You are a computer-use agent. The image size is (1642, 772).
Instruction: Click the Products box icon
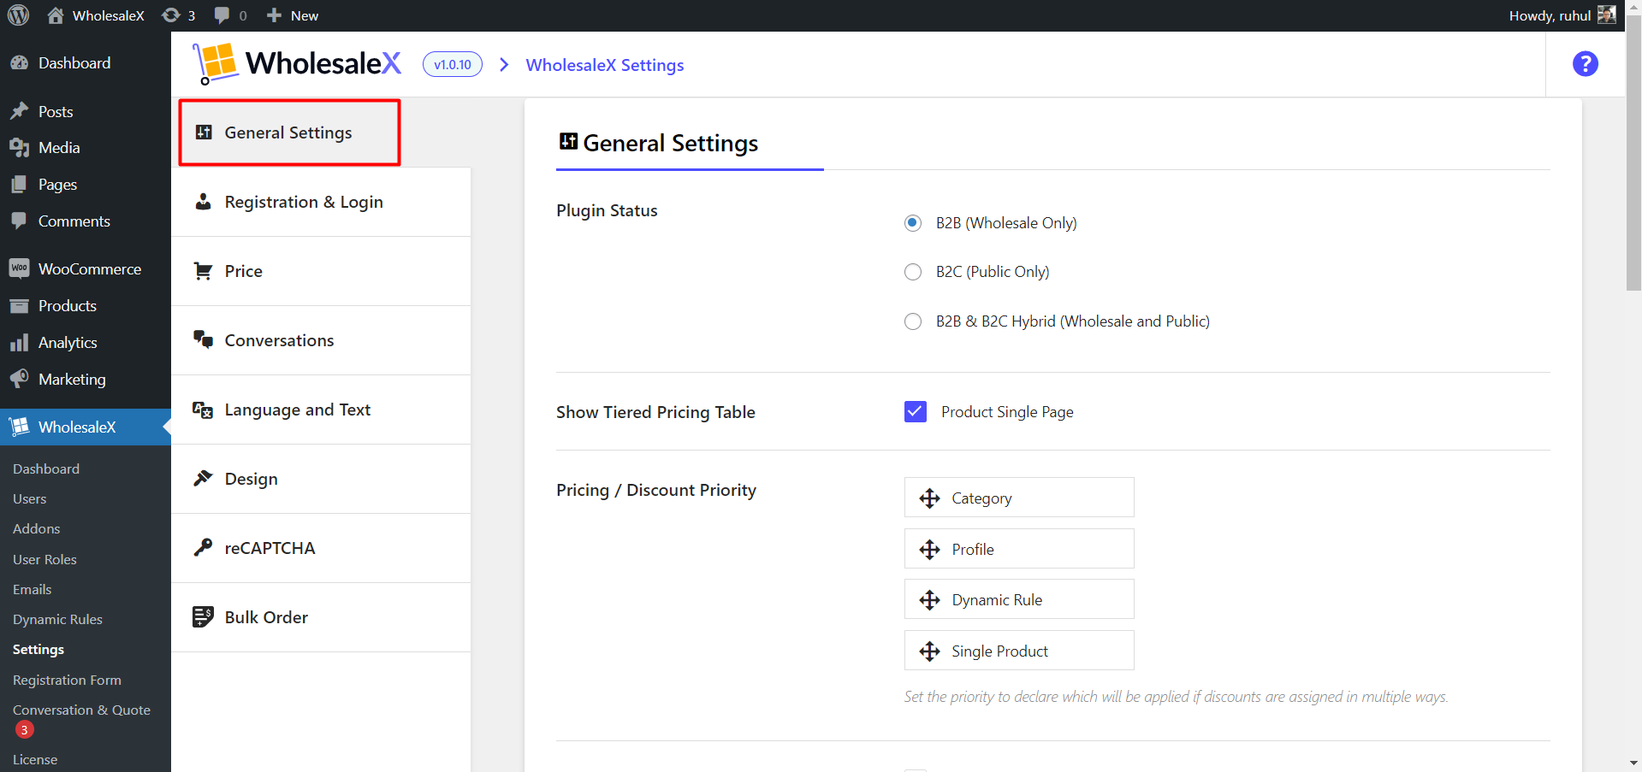coord(19,306)
